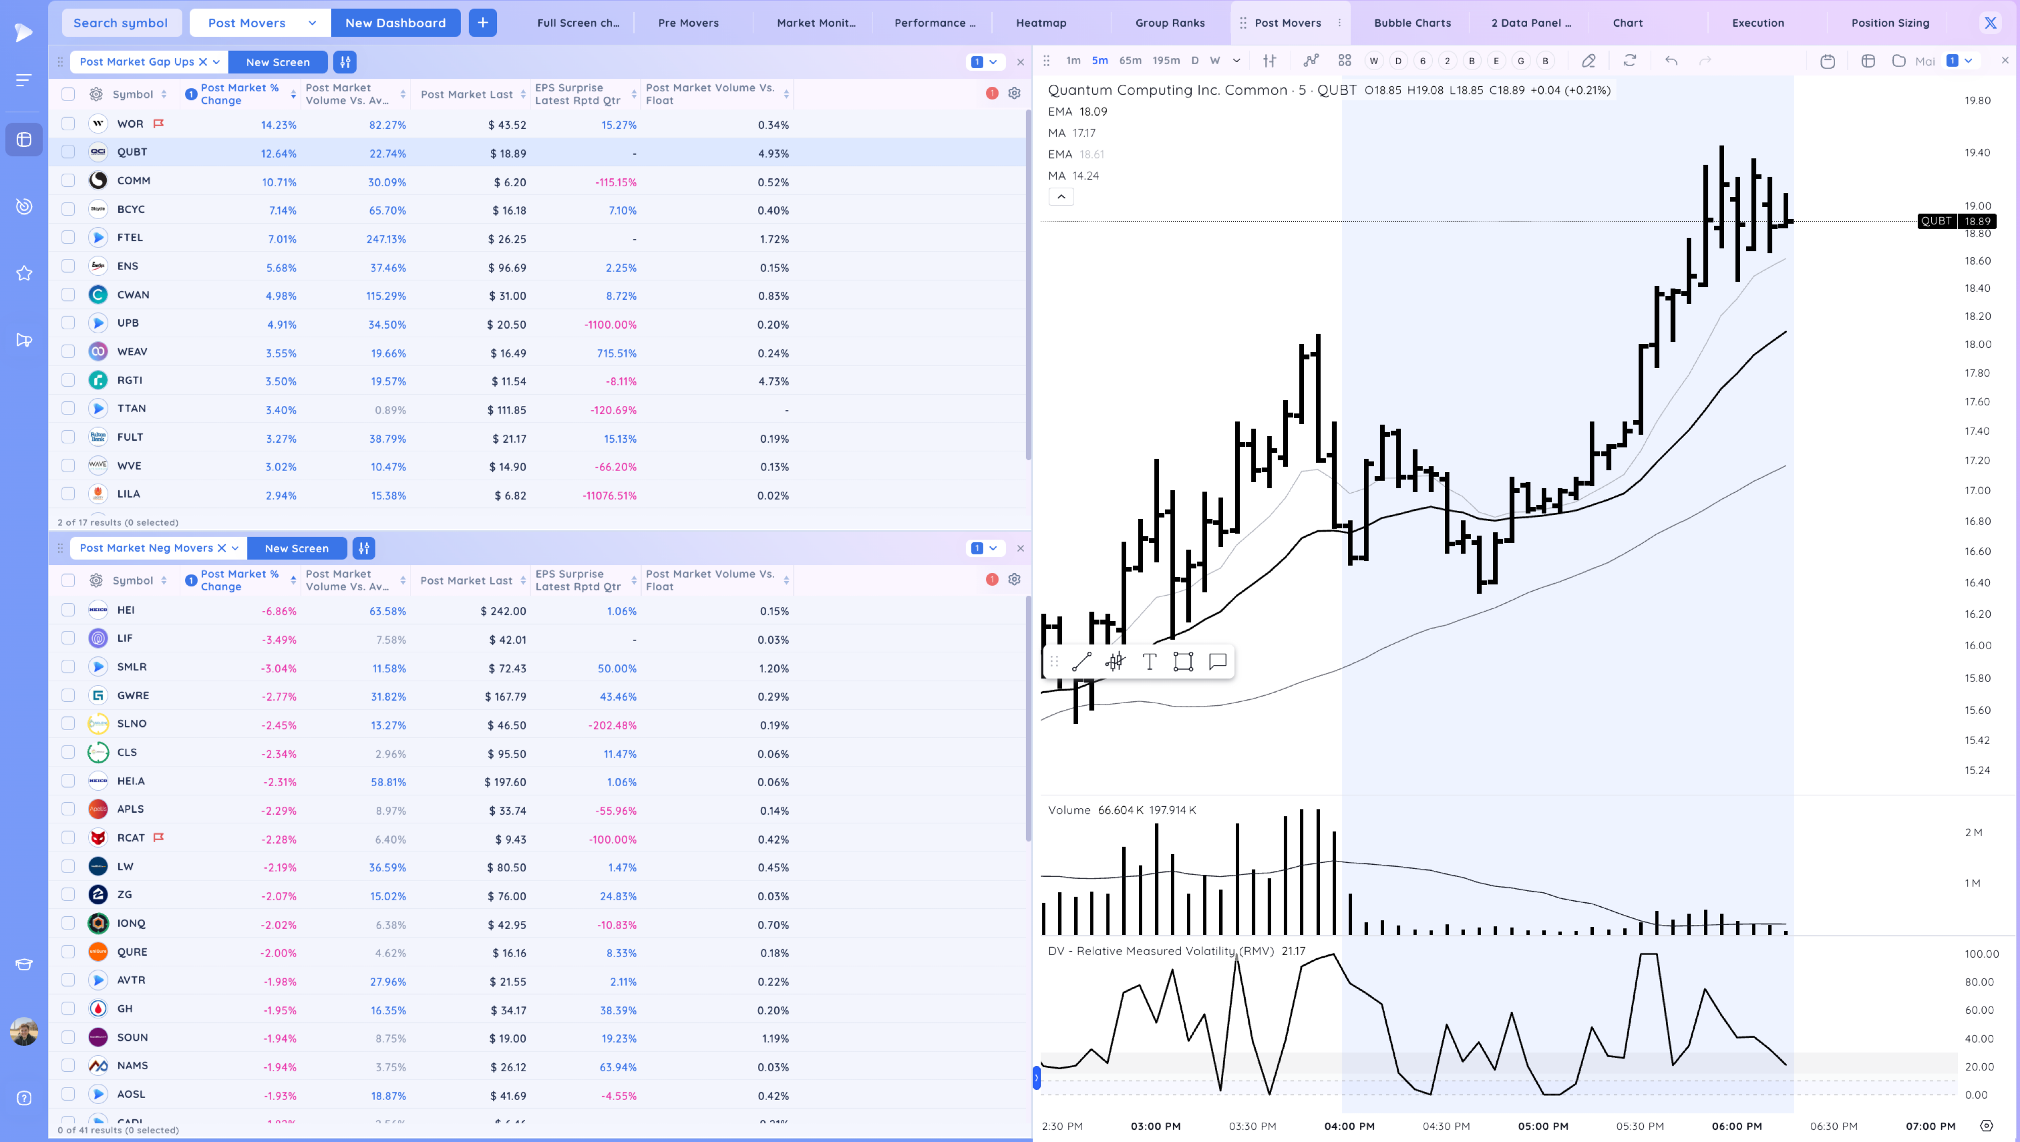Viewport: 2020px width, 1142px height.
Task: Switch to the Heatmap tab
Action: coord(1041,23)
